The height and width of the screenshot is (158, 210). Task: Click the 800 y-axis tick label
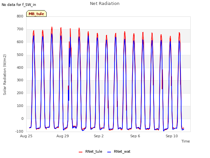tap(20, 16)
